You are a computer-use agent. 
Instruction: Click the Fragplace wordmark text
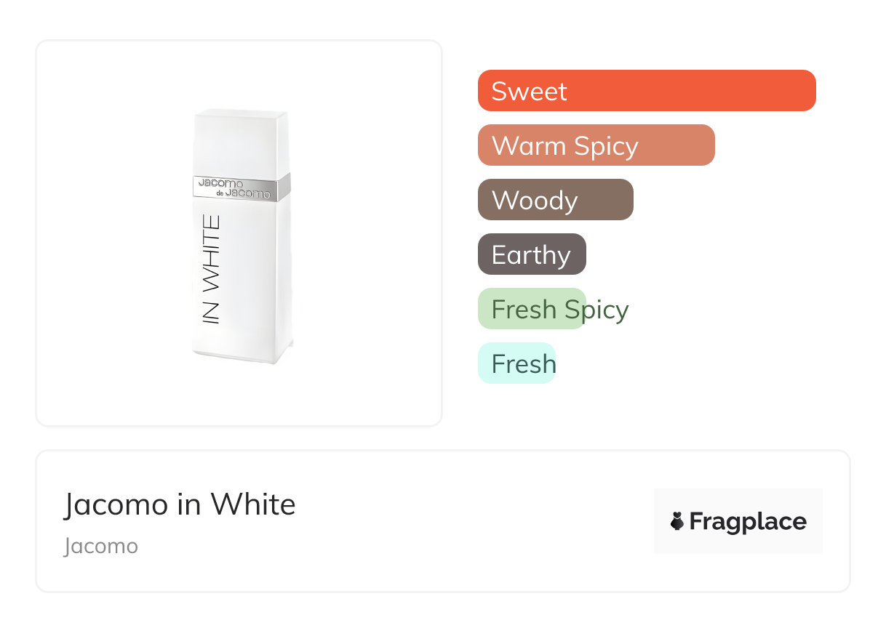coord(748,521)
